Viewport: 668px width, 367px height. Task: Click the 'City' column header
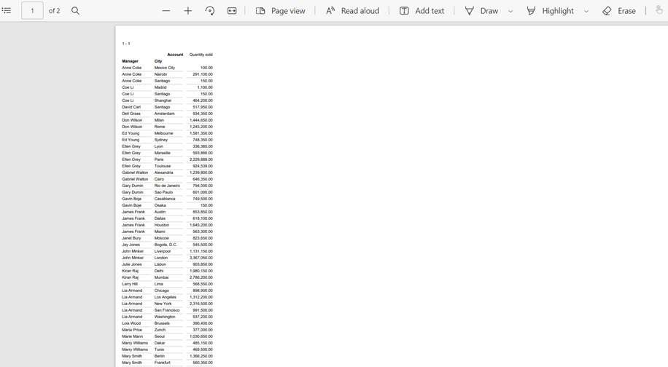158,61
